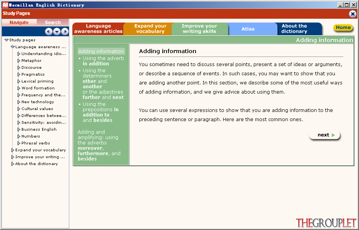This screenshot has width=359, height=230.
Task: Expand the Metaphor node arrow
Action: pyautogui.click(x=19, y=61)
